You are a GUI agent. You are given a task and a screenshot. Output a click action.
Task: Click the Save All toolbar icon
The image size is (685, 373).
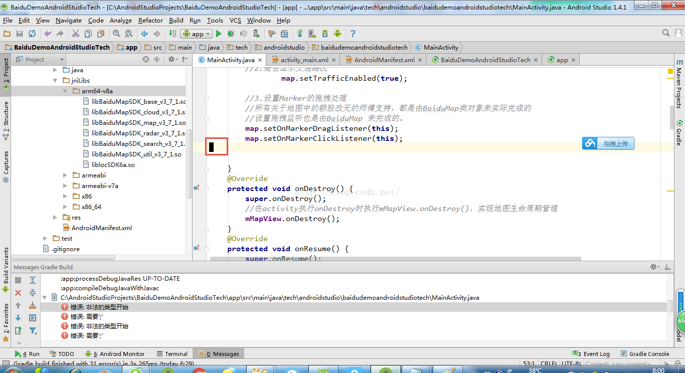pyautogui.click(x=20, y=34)
